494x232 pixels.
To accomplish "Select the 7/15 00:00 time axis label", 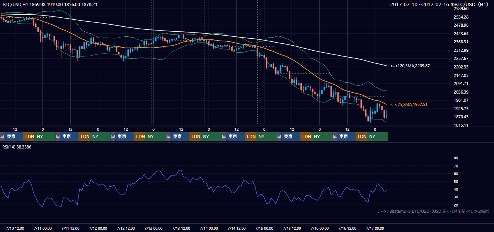I will (264, 228).
